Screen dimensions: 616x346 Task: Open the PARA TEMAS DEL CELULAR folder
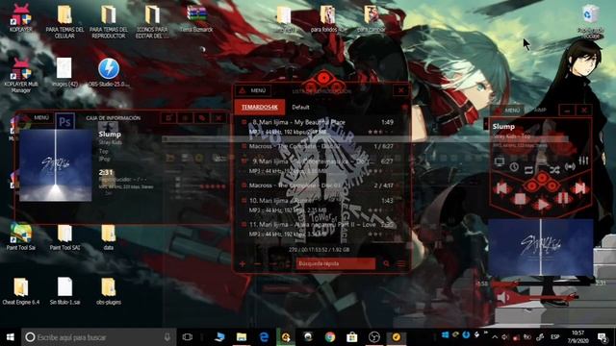point(64,21)
